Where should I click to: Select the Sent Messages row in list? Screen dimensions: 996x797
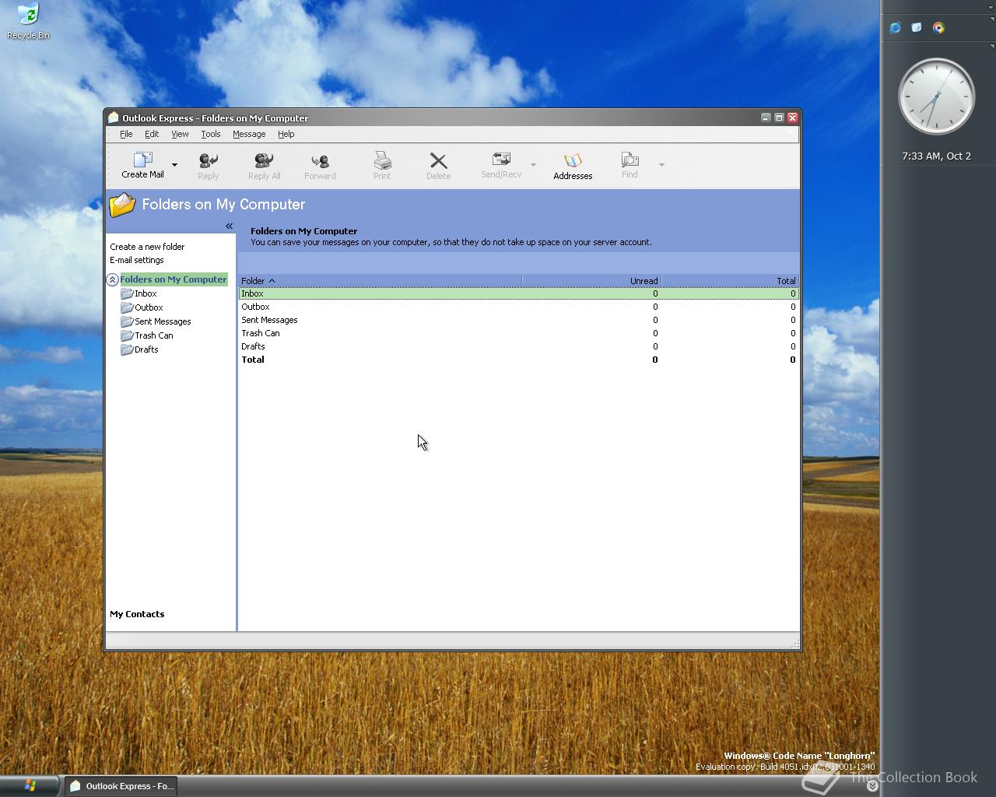(518, 320)
